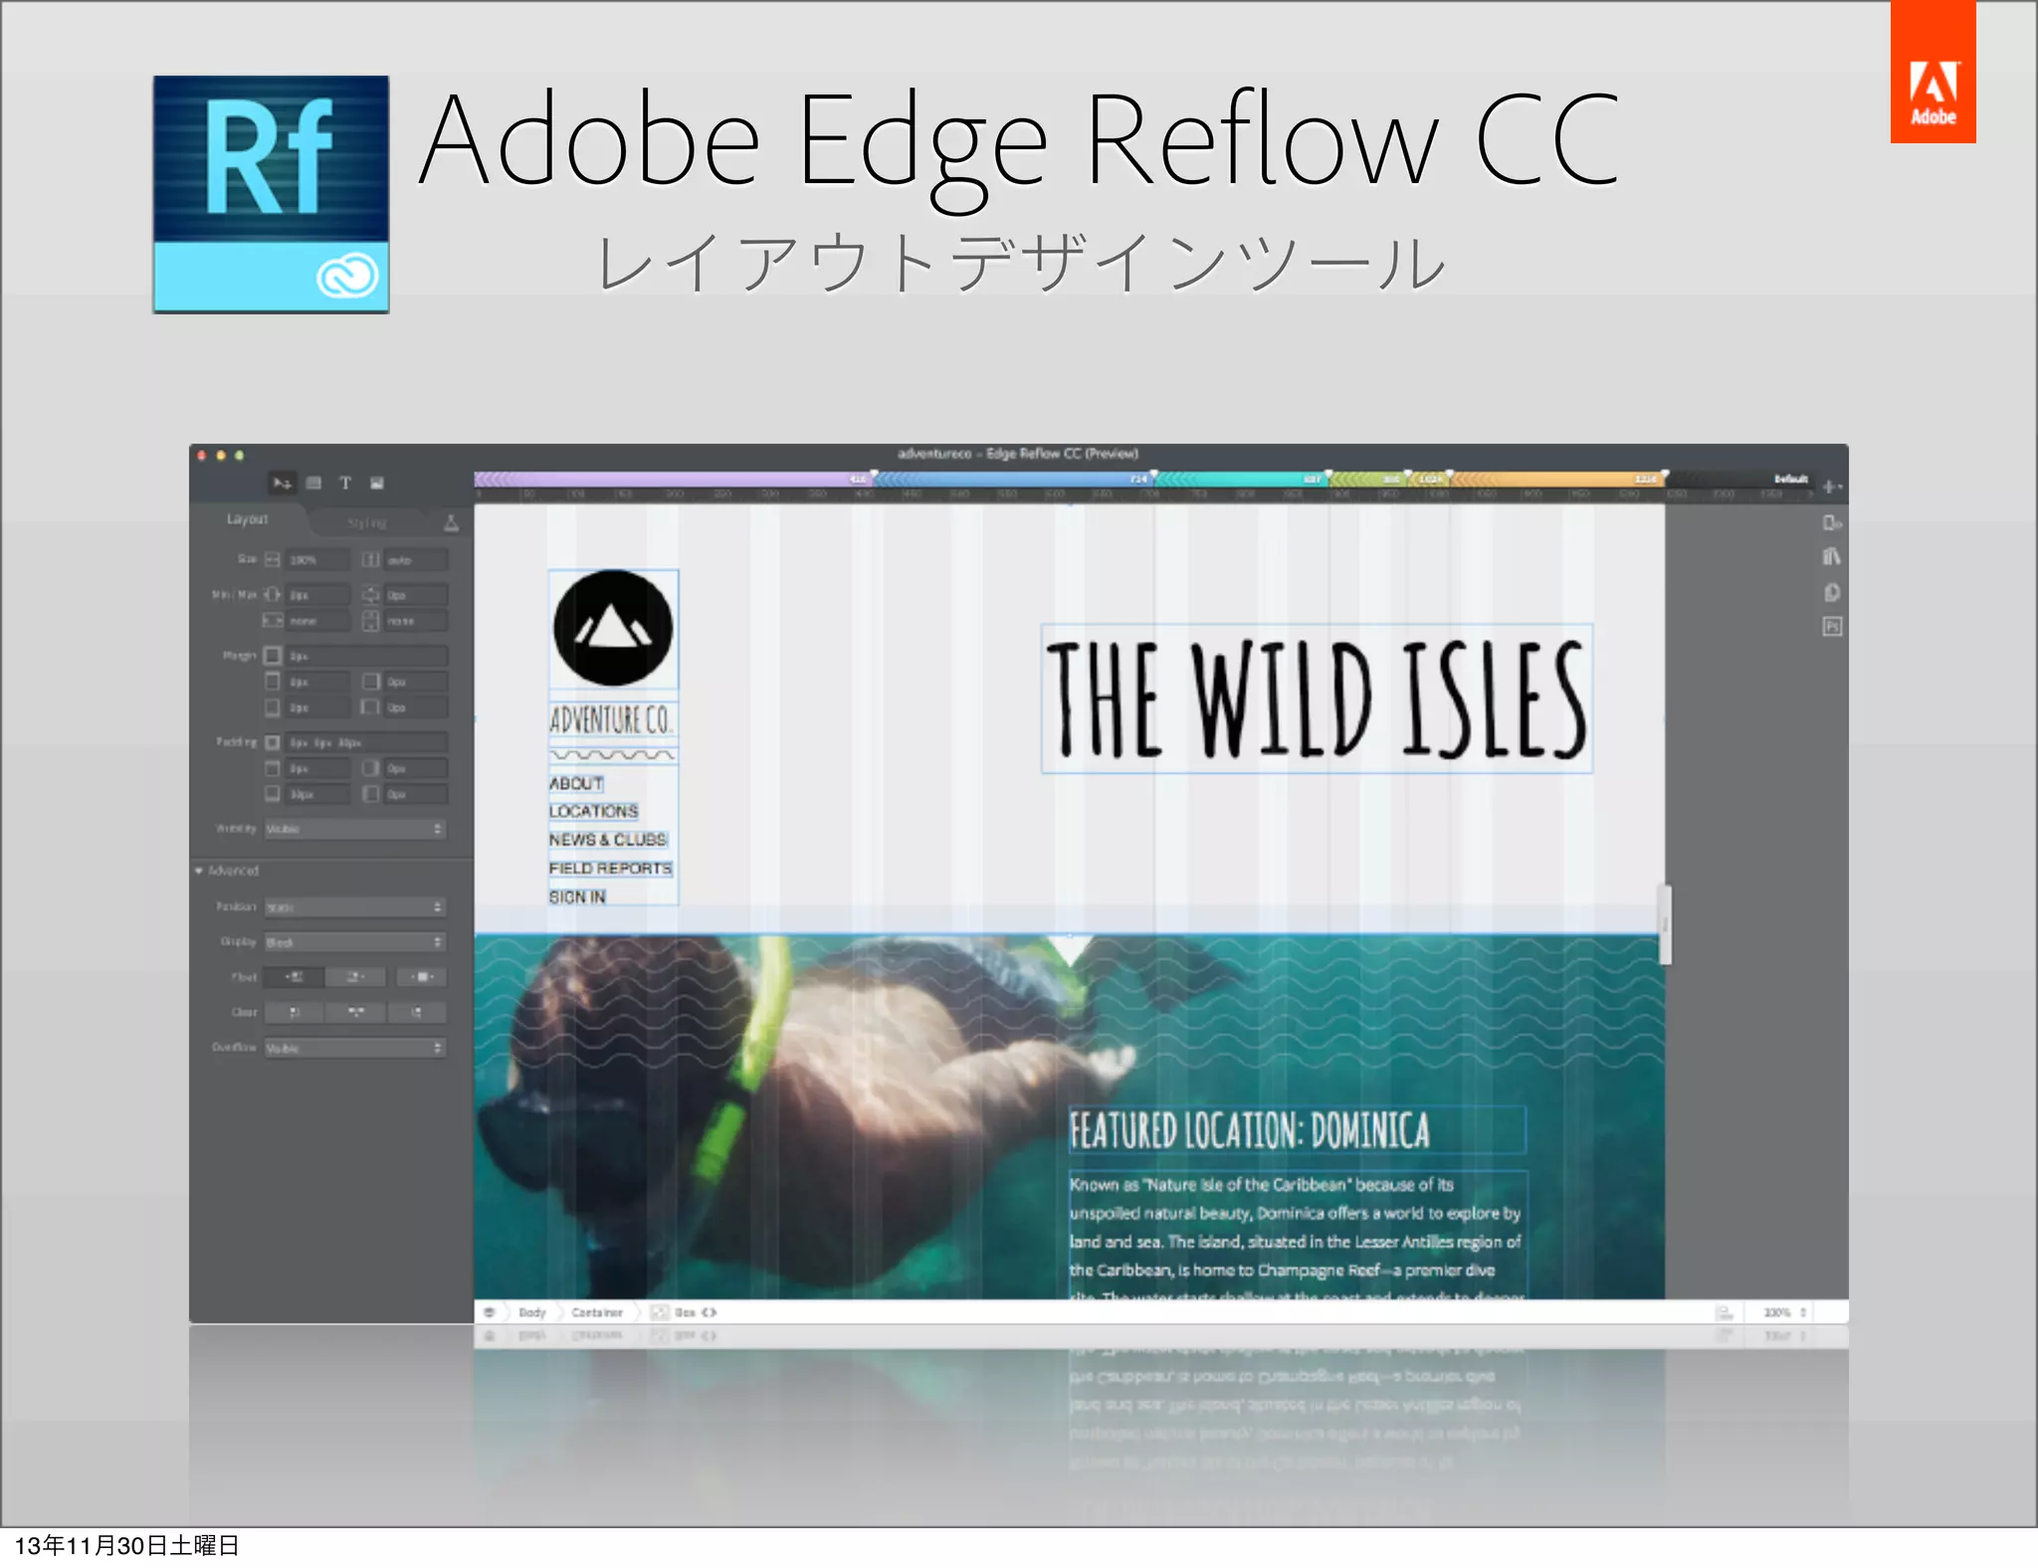Open the Overflow dropdown

(x=354, y=1048)
